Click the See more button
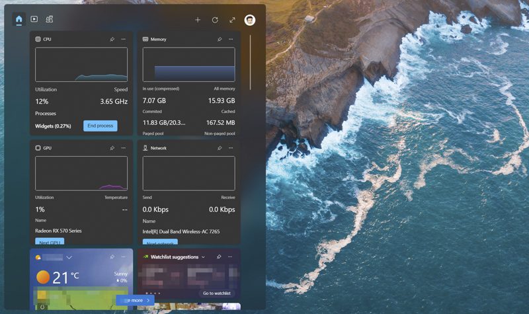 [136, 300]
